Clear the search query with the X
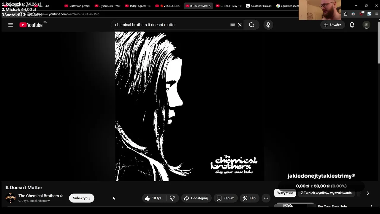 click(x=240, y=25)
